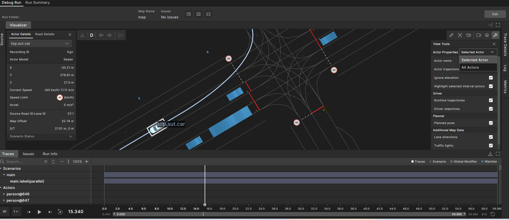The width and height of the screenshot is (509, 220).
Task: Open the Run Summary tab
Action: 38,3
